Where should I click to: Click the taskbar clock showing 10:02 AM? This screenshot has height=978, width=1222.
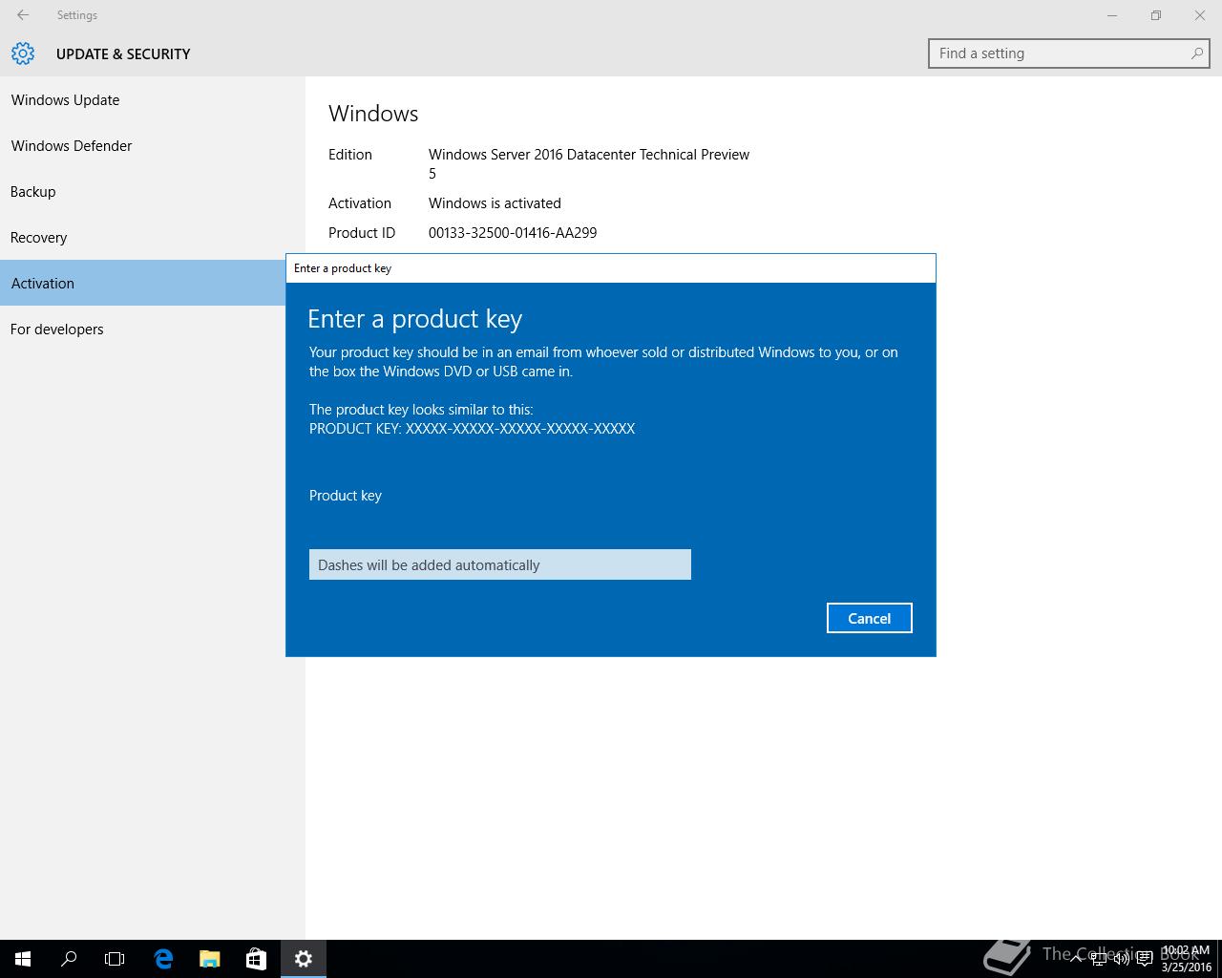[x=1187, y=959]
